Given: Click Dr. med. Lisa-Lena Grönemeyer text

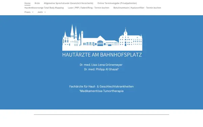Looking at the screenshot, I should [101, 65].
